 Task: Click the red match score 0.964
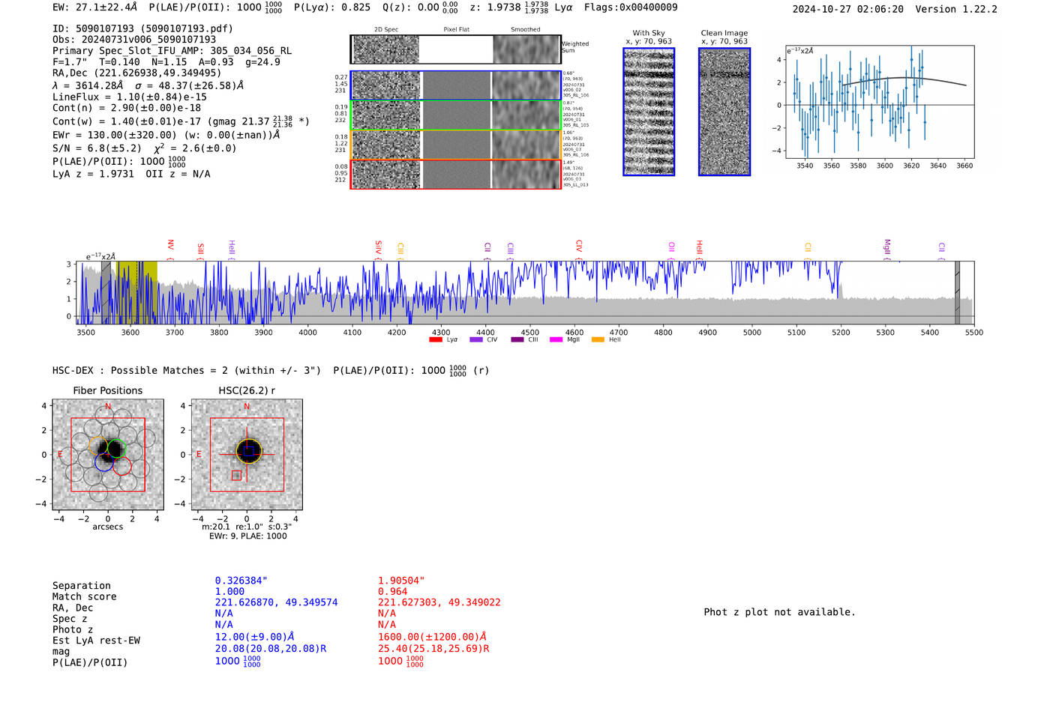pos(393,592)
